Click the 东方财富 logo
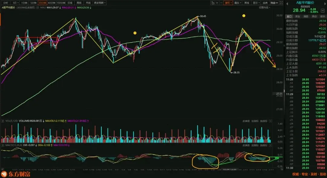This screenshot has width=327, height=178. (x=16, y=174)
